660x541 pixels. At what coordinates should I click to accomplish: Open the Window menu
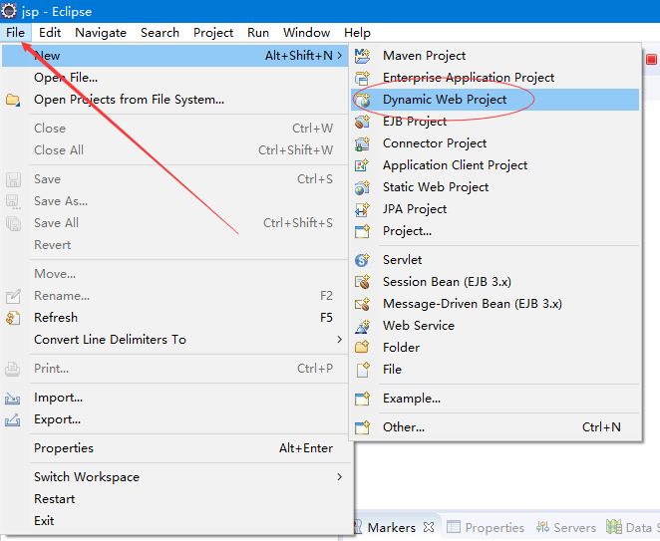point(306,33)
